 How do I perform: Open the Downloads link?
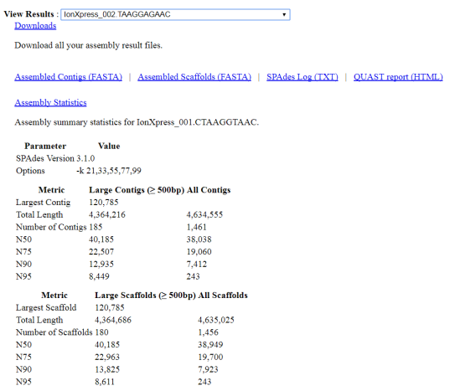pos(35,25)
